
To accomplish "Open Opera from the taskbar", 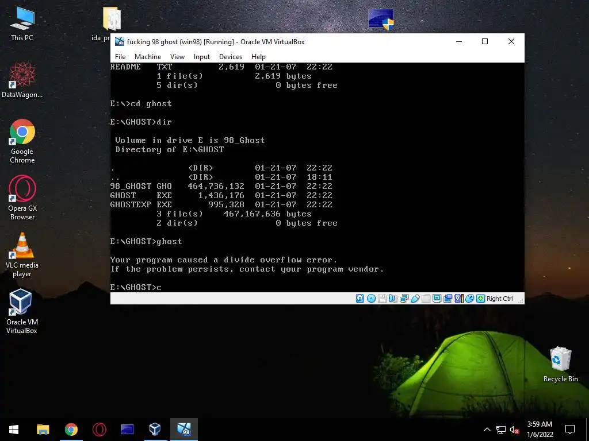I will tap(99, 430).
